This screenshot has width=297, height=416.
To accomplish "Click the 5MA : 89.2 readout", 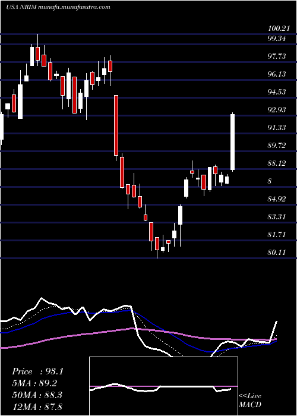I will [x=34, y=383].
